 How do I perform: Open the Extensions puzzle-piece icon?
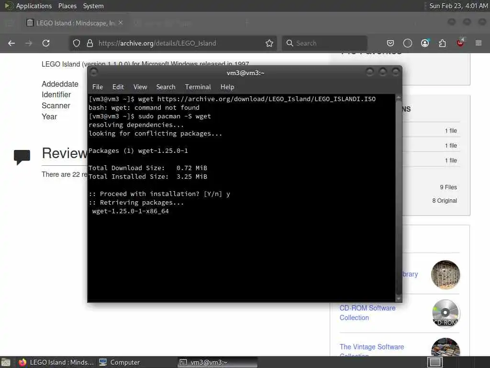point(442,43)
